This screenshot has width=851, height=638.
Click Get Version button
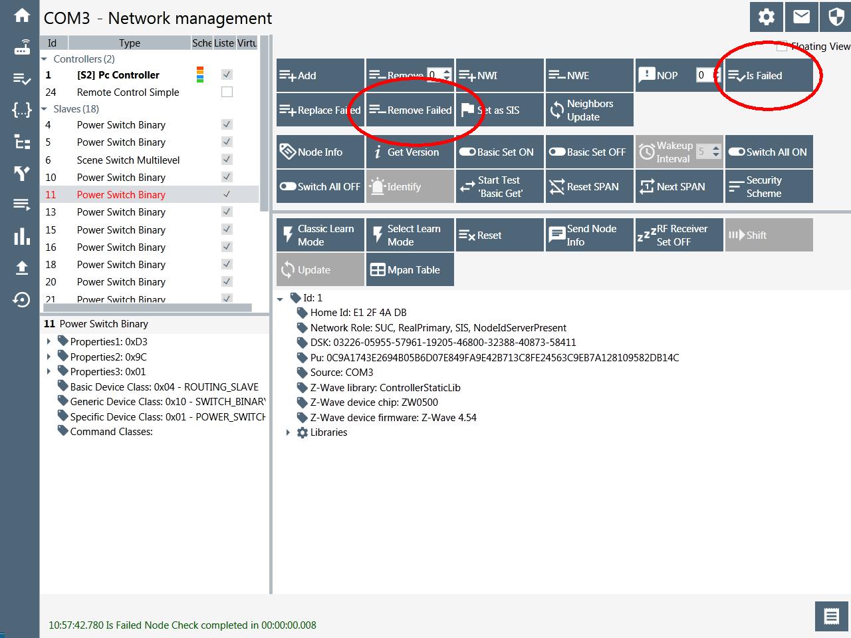(410, 152)
